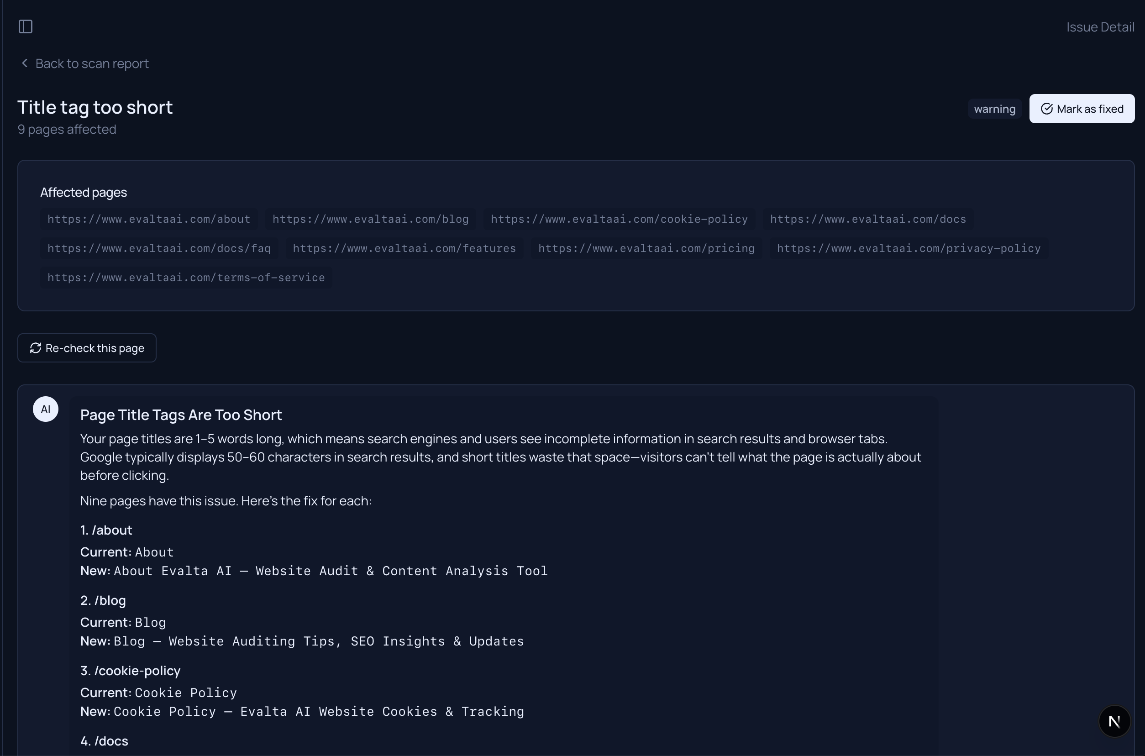
Task: Open the cookie-policy URL chip
Action: (x=619, y=219)
